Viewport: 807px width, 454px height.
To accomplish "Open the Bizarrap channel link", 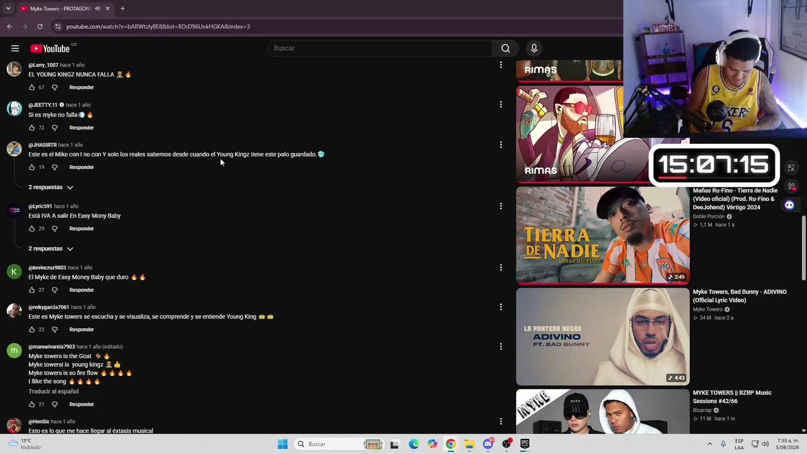I will coord(702,410).
